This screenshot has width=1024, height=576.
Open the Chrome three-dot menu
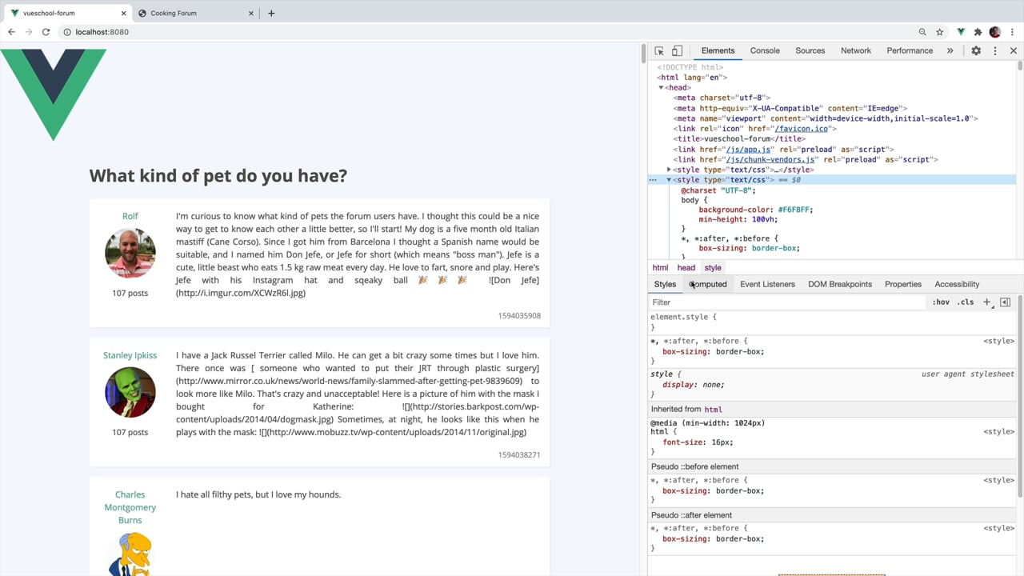(1013, 32)
